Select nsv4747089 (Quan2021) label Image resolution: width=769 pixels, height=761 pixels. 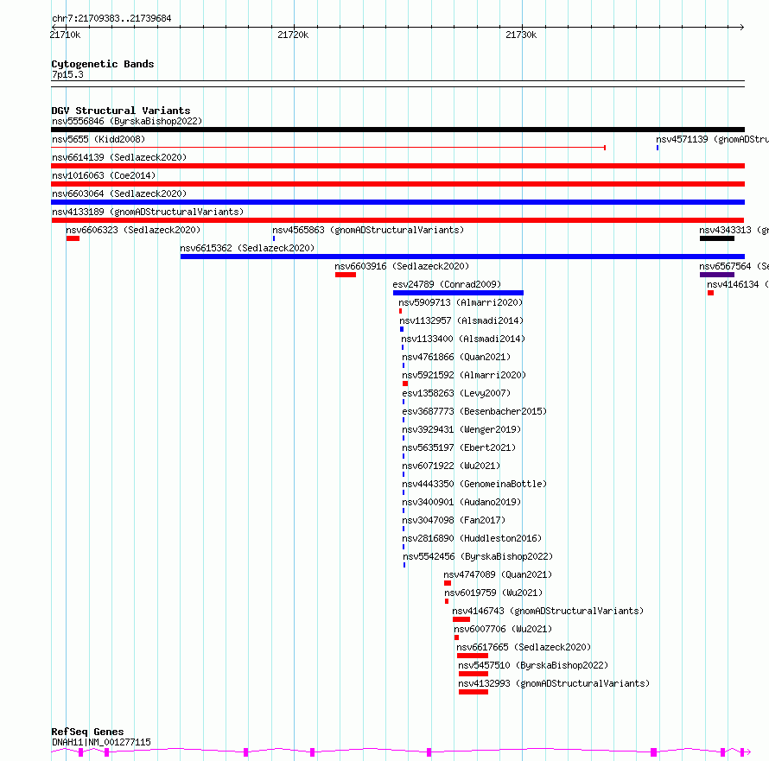tap(498, 574)
